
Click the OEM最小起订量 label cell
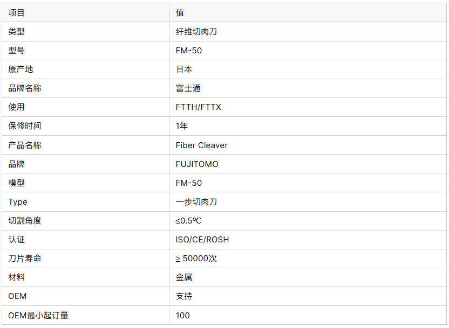point(38,315)
